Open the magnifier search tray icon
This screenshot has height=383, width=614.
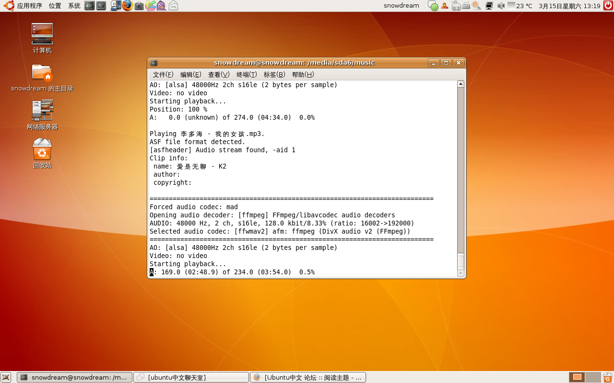click(476, 6)
